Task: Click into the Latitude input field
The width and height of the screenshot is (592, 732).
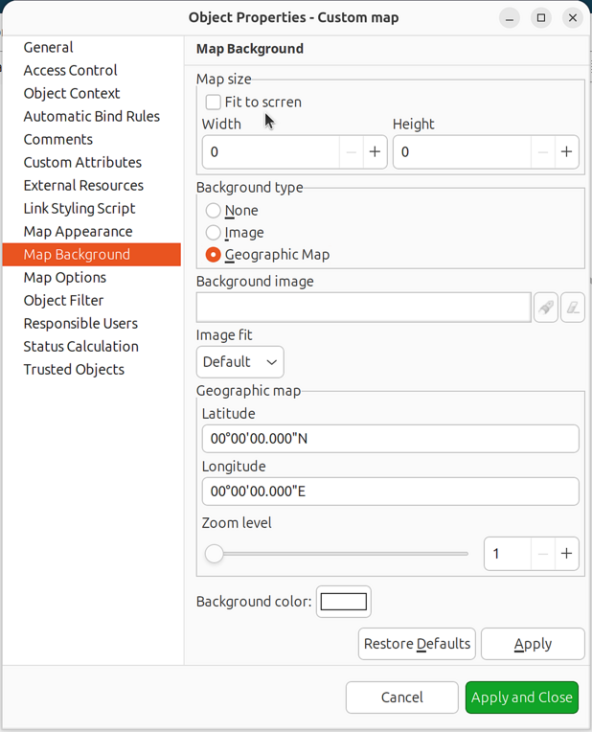Action: [390, 439]
